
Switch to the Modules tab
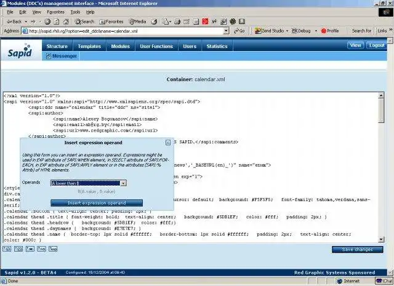point(121,46)
